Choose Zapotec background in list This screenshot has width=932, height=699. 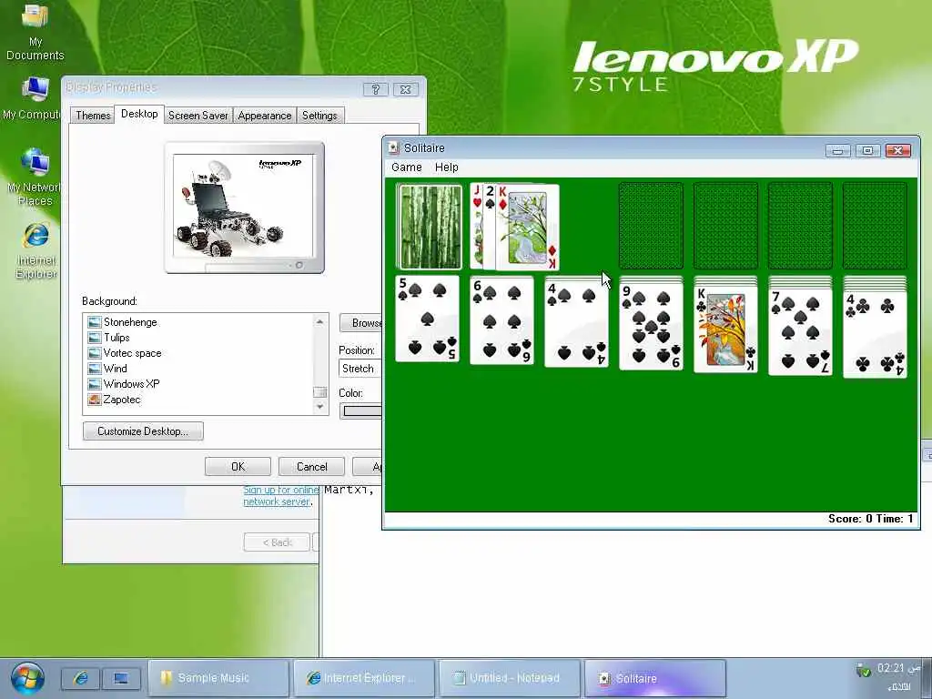[122, 400]
